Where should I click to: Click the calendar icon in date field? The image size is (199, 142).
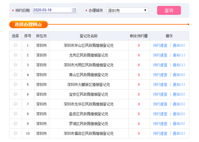74,10
